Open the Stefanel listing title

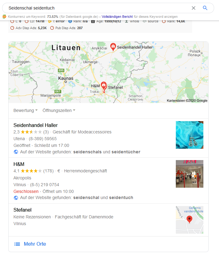point(22,210)
